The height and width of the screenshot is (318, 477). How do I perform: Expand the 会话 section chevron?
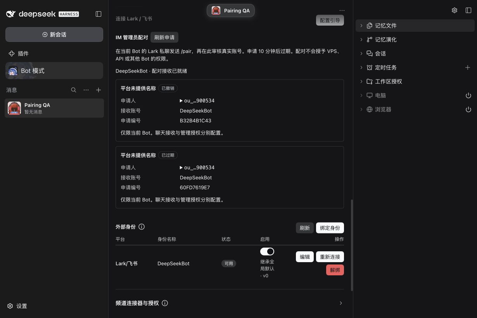[361, 54]
